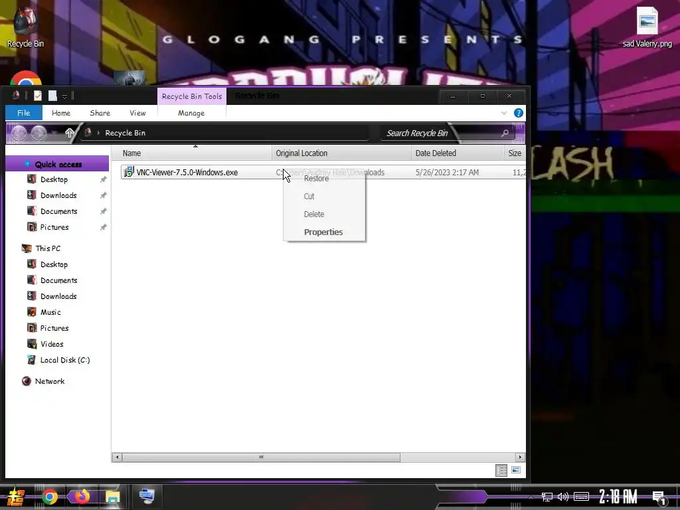Open pinned Documents under Quick access

58,211
